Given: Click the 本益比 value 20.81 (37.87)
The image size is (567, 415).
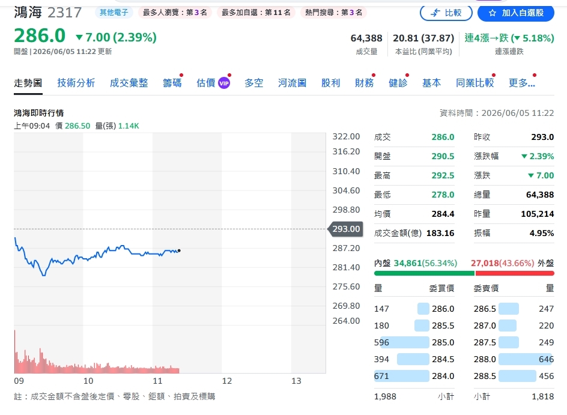Looking at the screenshot, I should (x=423, y=38).
